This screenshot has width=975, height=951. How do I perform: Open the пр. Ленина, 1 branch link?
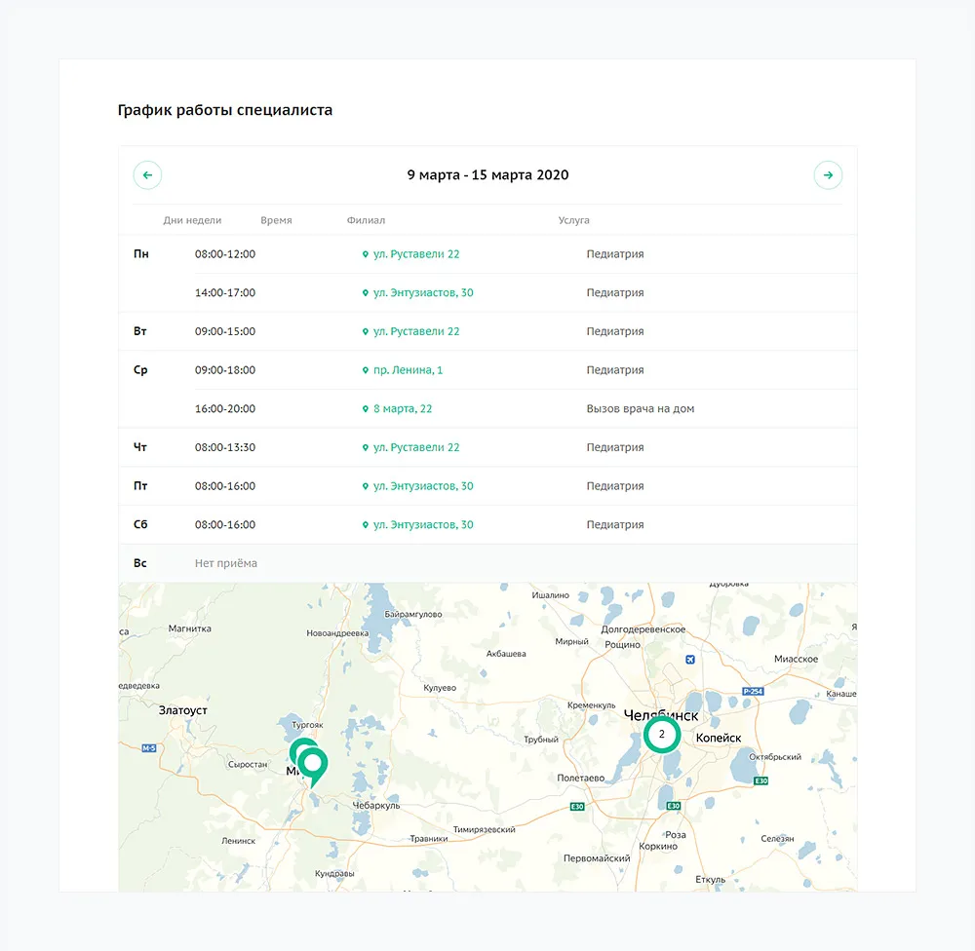click(x=408, y=370)
